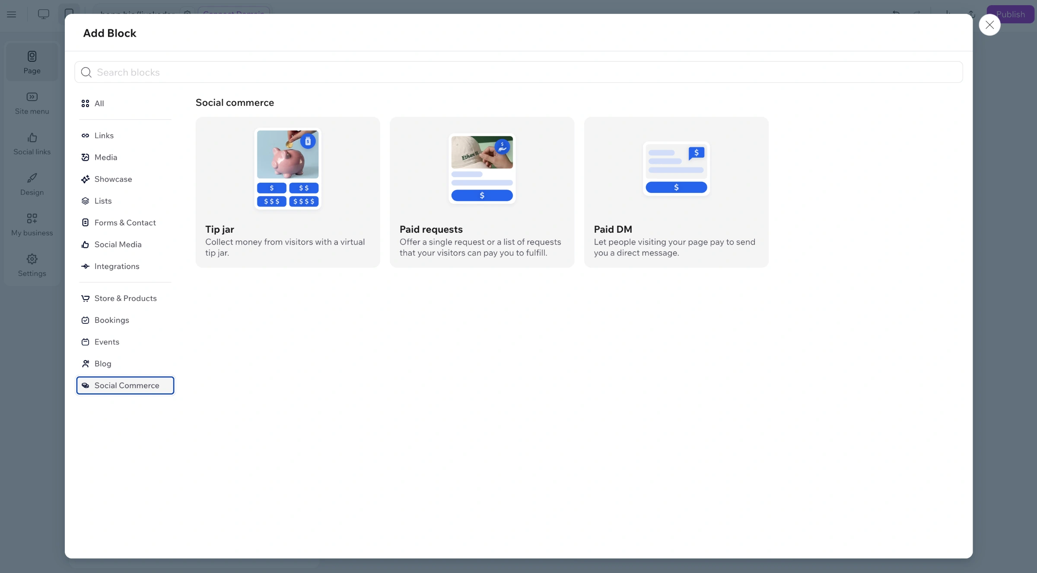Open My business in left sidebar
1037x573 pixels.
coord(32,225)
